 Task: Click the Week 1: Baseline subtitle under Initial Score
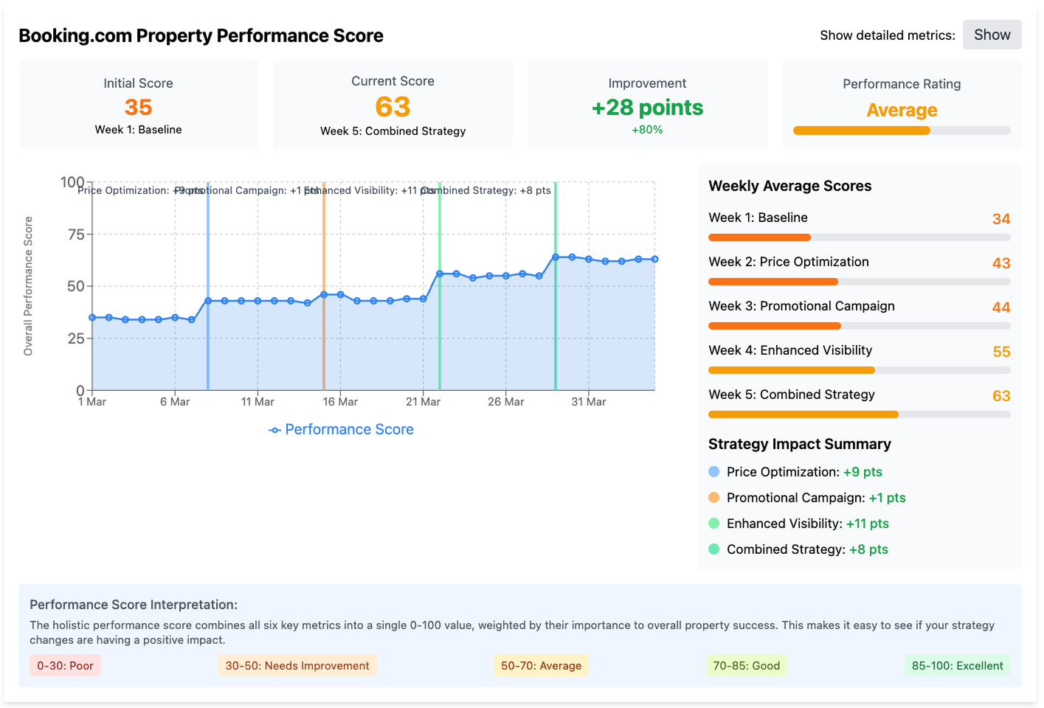click(138, 129)
